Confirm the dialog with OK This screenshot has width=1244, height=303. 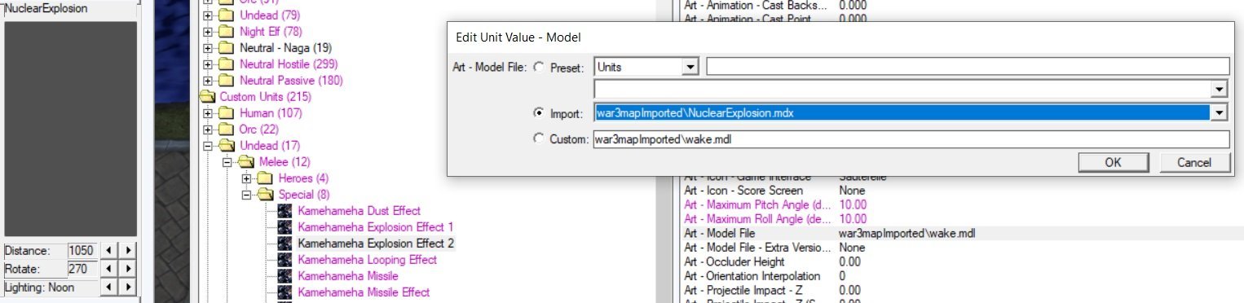(x=1114, y=162)
